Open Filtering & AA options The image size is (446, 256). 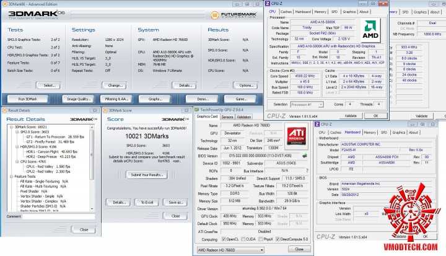pyautogui.click(x=116, y=99)
